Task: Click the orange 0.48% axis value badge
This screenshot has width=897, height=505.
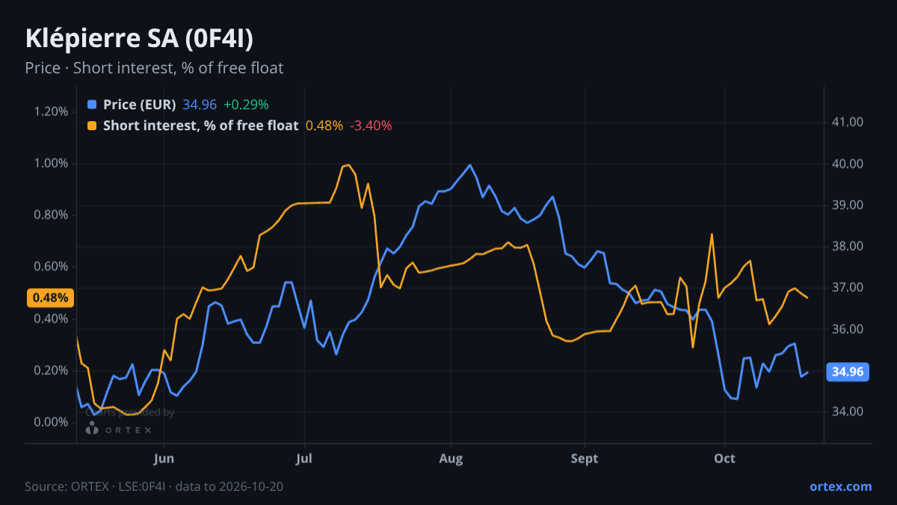Action: [51, 298]
